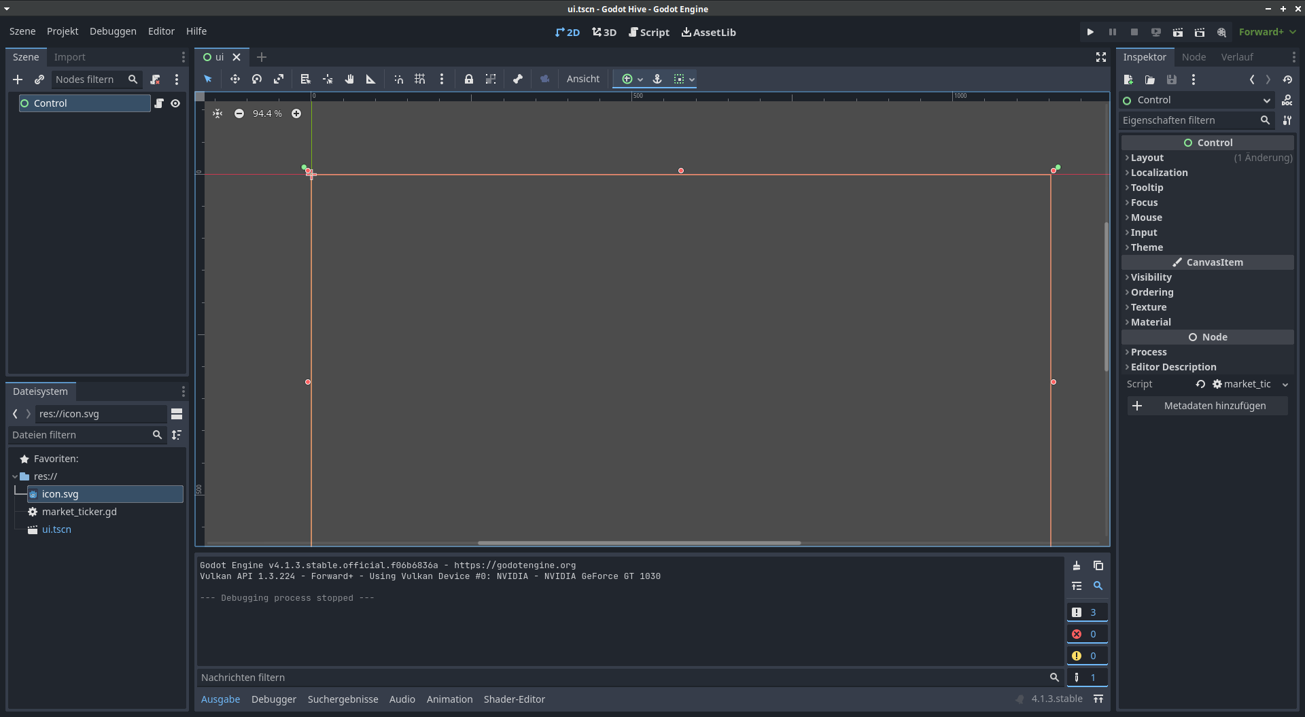The height and width of the screenshot is (717, 1305).
Task: Click the Nodes filtern search field
Action: click(x=97, y=80)
